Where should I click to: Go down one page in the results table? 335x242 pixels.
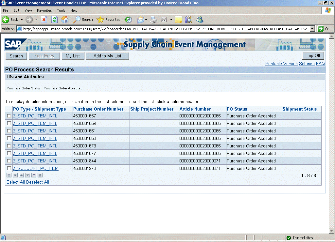(34, 175)
